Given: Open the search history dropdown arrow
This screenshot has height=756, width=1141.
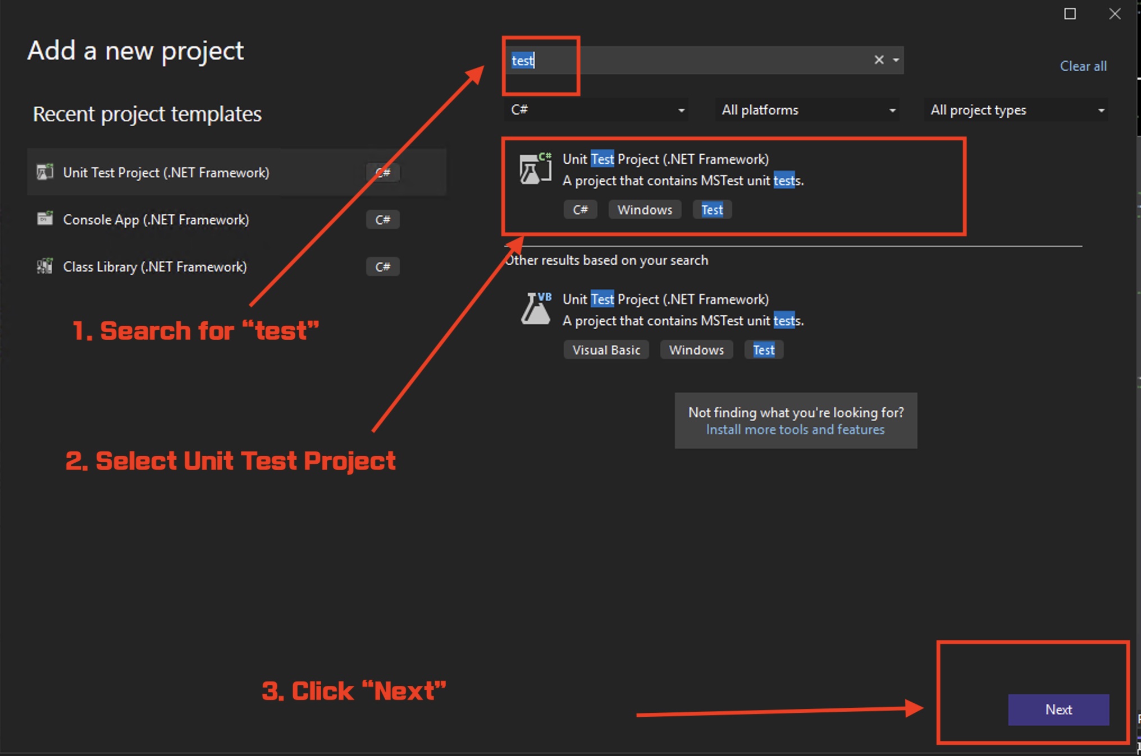Looking at the screenshot, I should click(896, 60).
